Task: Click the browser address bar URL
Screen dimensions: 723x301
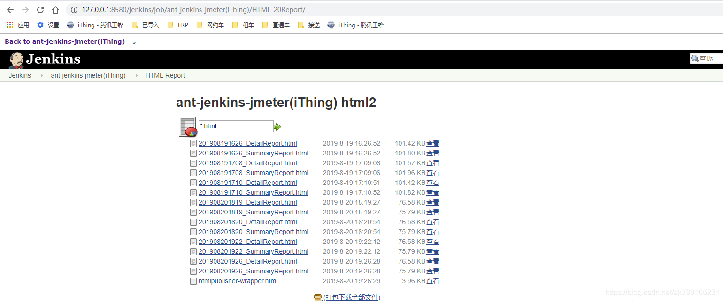Action: 193,10
